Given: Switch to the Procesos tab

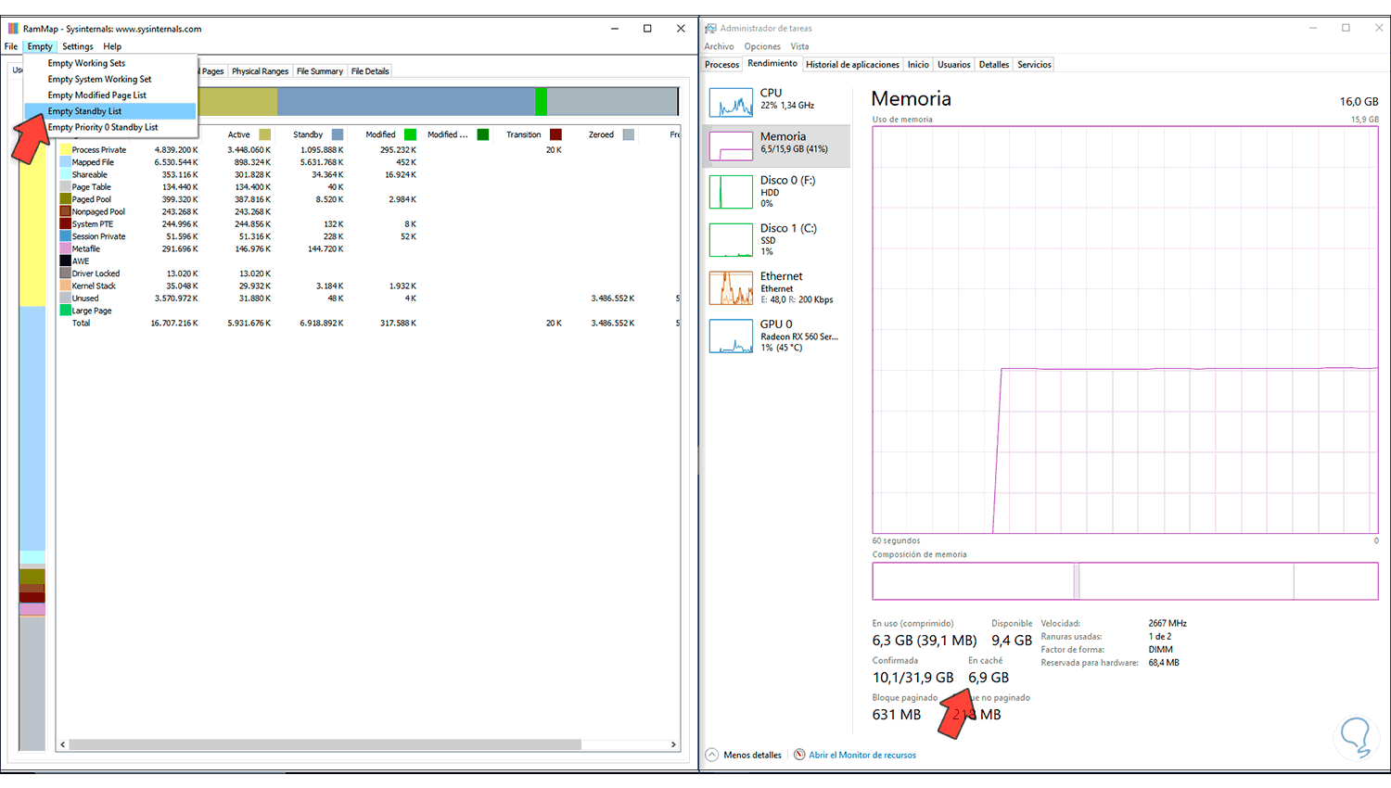Looking at the screenshot, I should click(721, 65).
